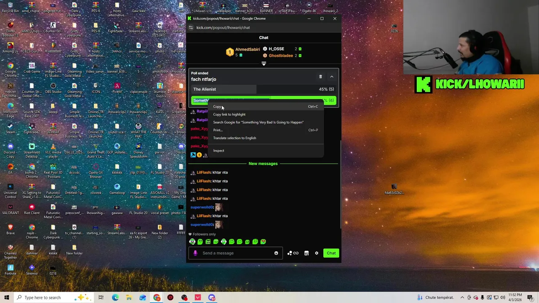Open File Explorer from the taskbar
This screenshot has width=539, height=303.
click(x=129, y=298)
